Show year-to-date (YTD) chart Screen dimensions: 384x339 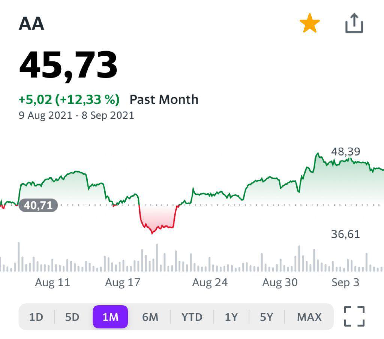192,317
